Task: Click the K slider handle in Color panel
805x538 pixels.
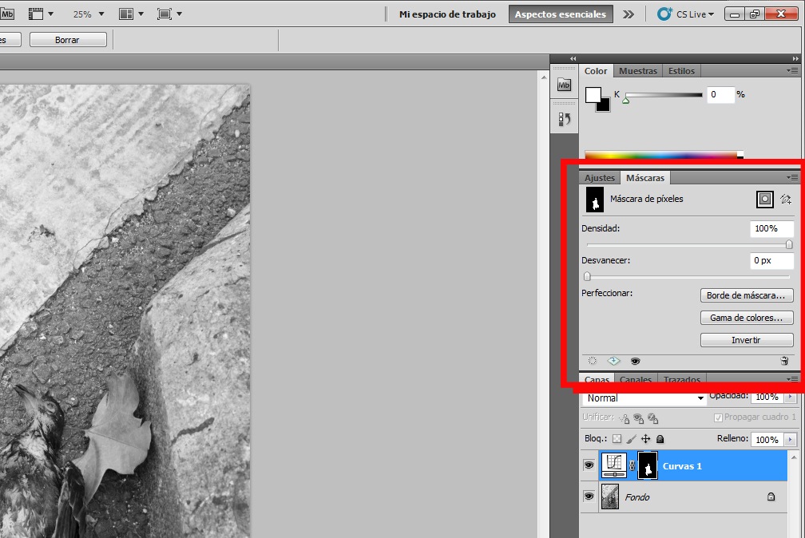Action: [626, 101]
